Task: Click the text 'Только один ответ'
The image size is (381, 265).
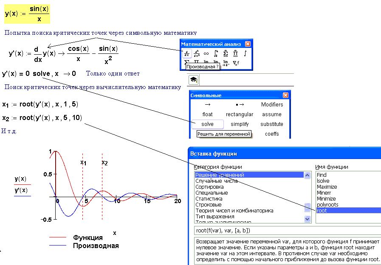Action: (x=113, y=73)
